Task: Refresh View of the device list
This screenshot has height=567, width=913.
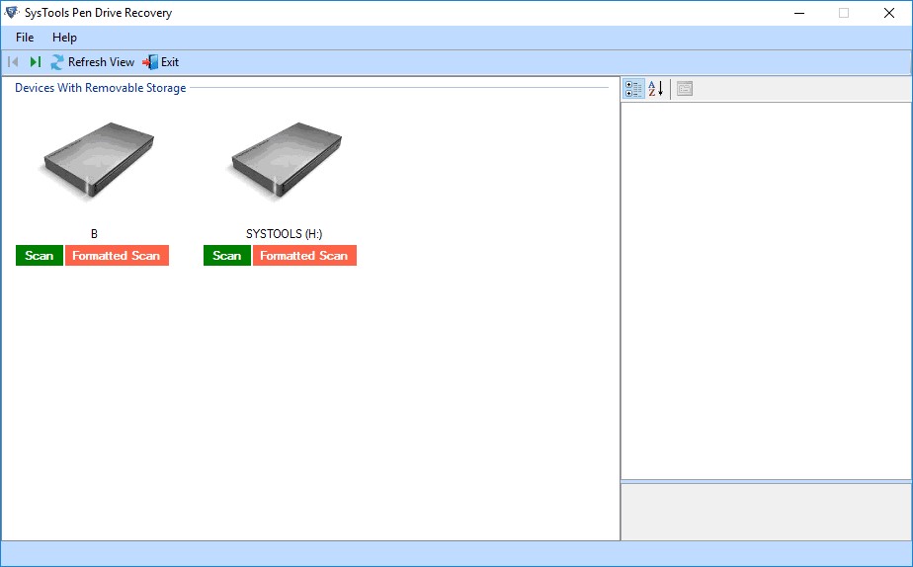Action: point(92,62)
